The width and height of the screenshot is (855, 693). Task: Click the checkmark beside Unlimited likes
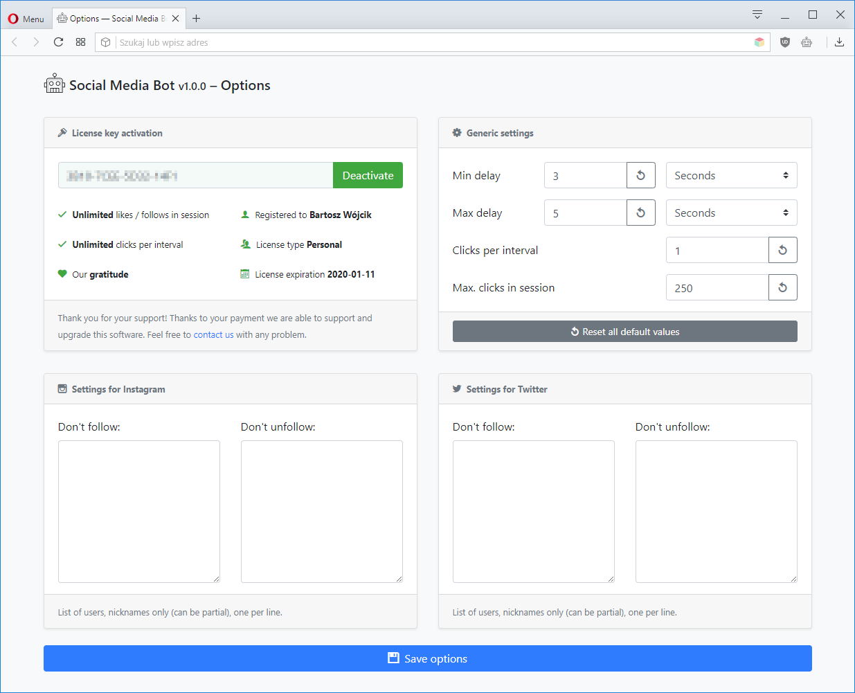(62, 215)
